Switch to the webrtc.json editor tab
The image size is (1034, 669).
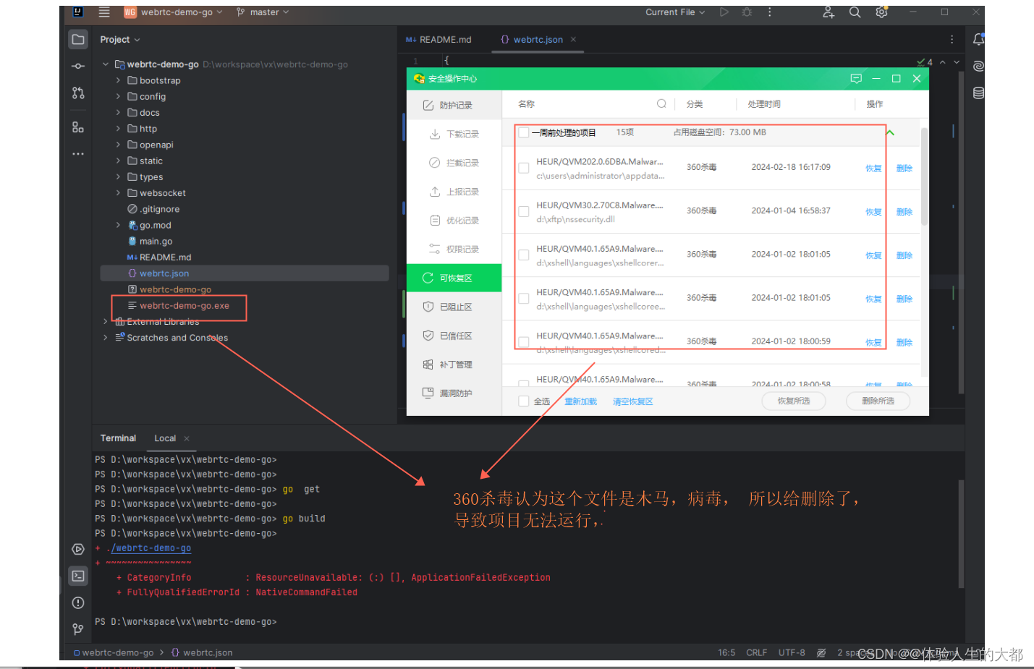537,40
